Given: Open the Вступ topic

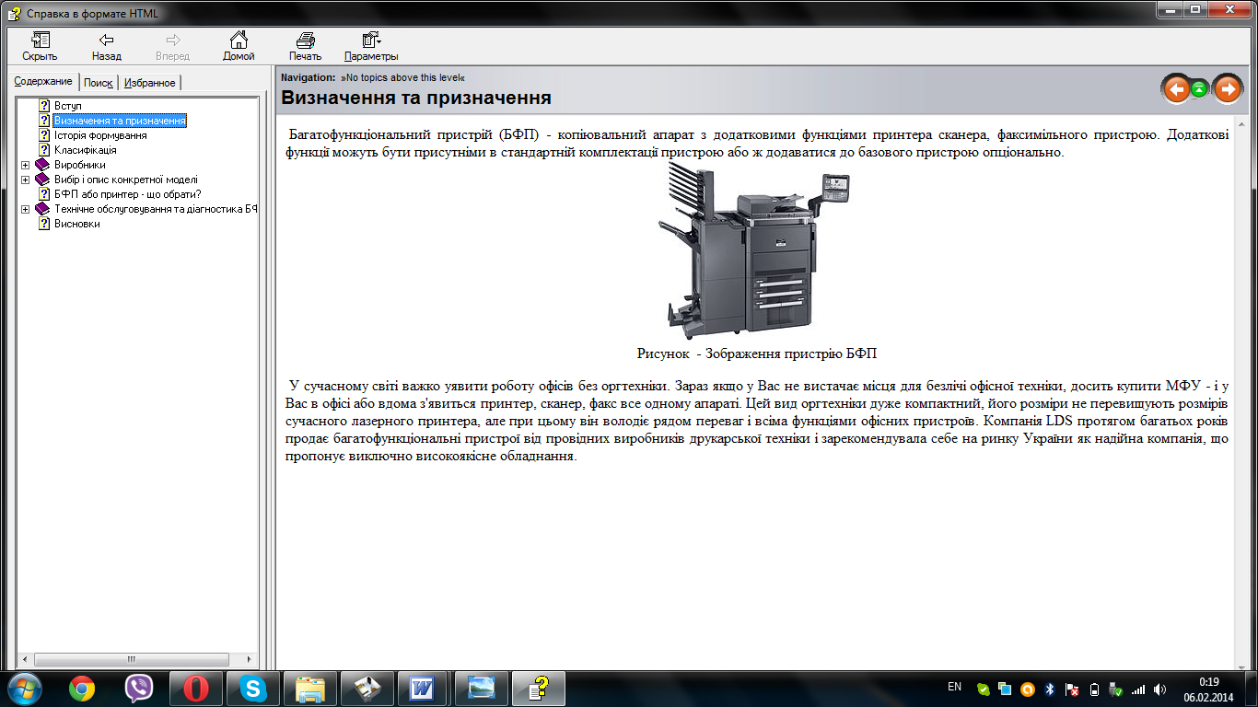Looking at the screenshot, I should click(x=68, y=106).
